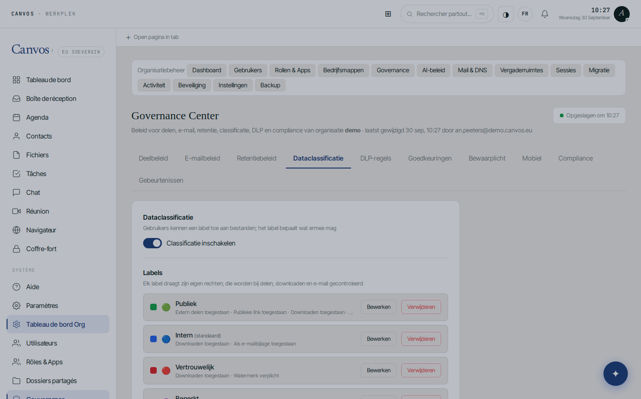Switch to the Retentiebeleid tab
This screenshot has height=399, width=641.
coord(257,158)
